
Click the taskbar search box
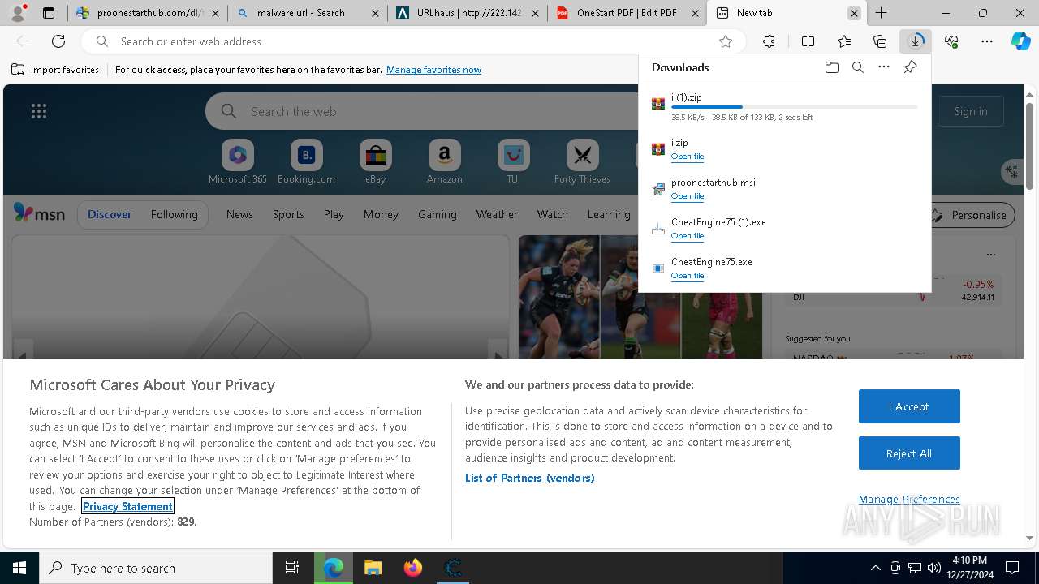tap(156, 568)
